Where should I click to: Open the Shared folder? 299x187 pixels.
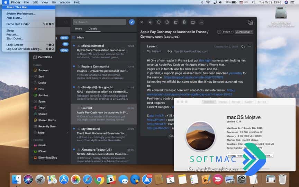(40, 114)
